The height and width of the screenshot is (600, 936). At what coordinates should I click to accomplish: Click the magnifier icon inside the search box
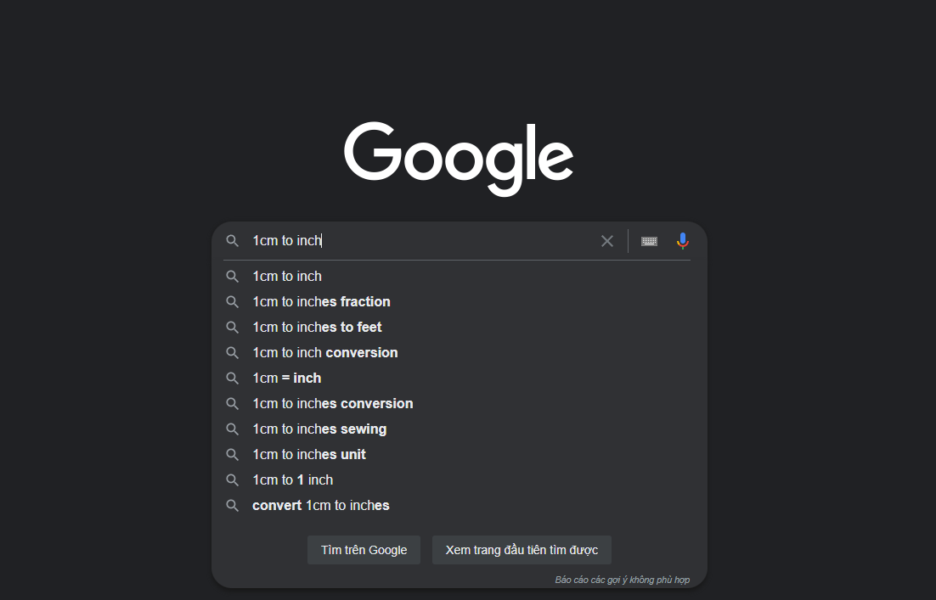tap(233, 241)
